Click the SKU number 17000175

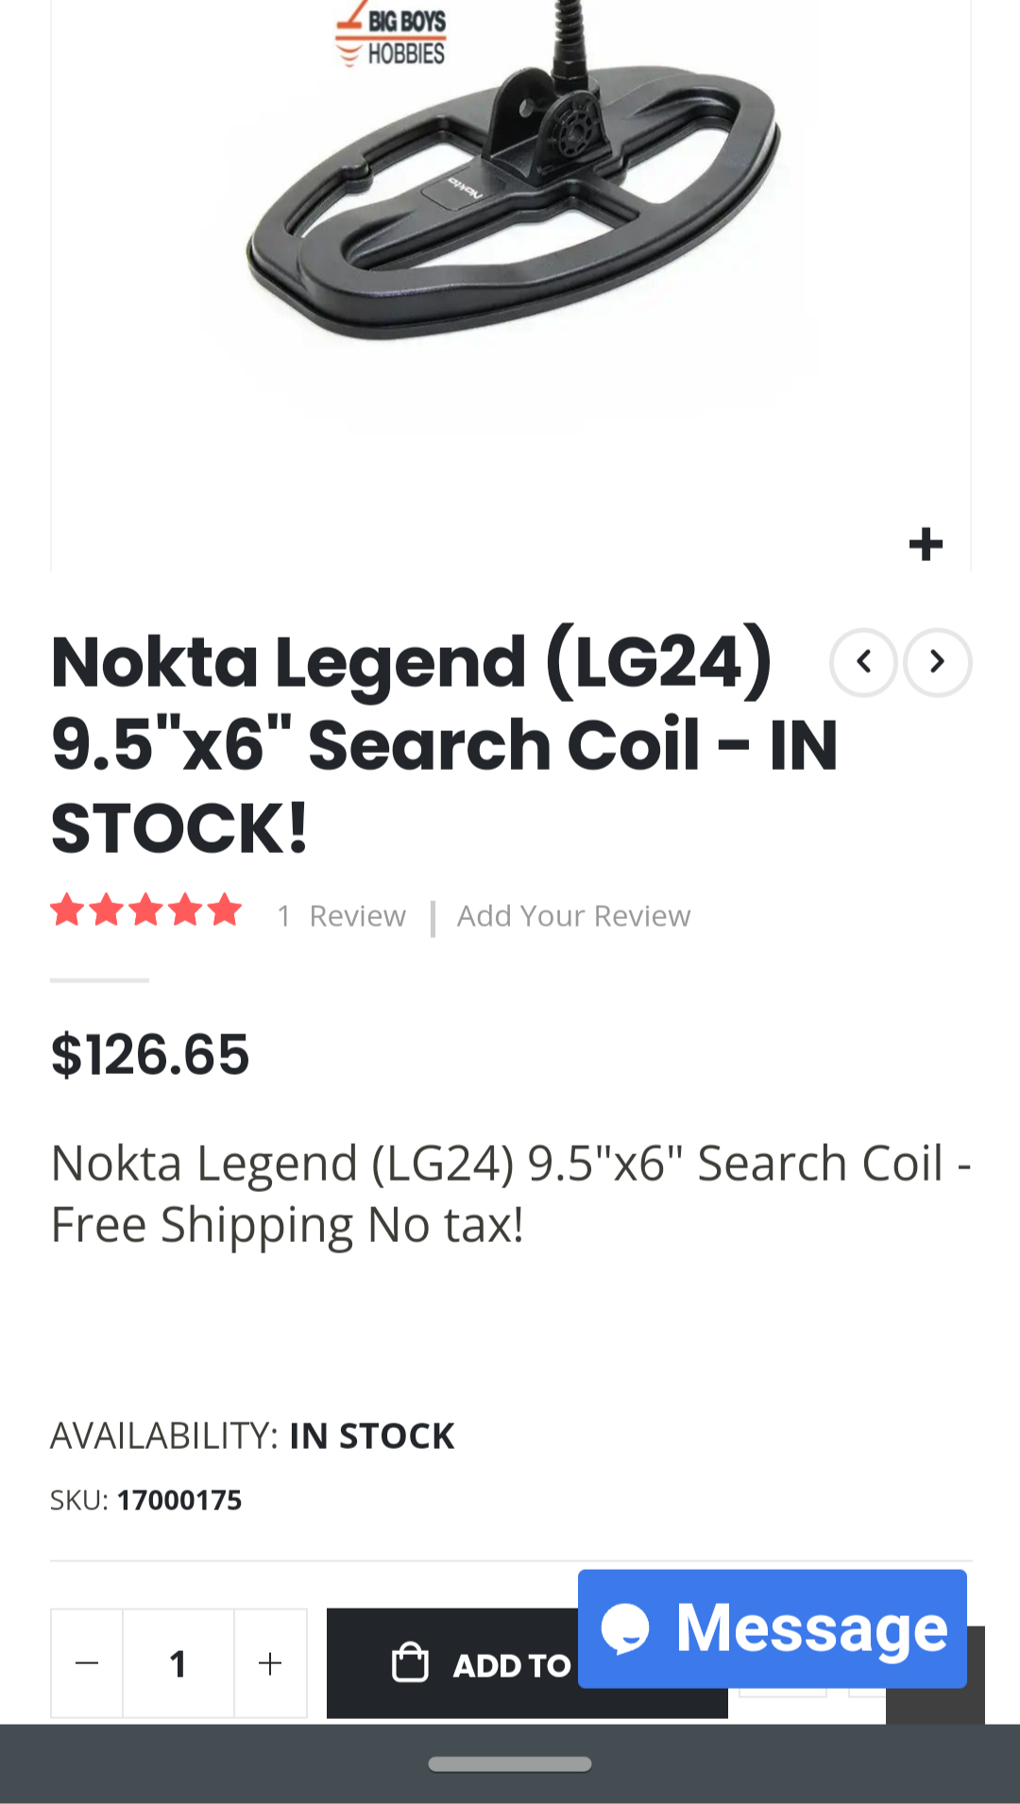[179, 1500]
